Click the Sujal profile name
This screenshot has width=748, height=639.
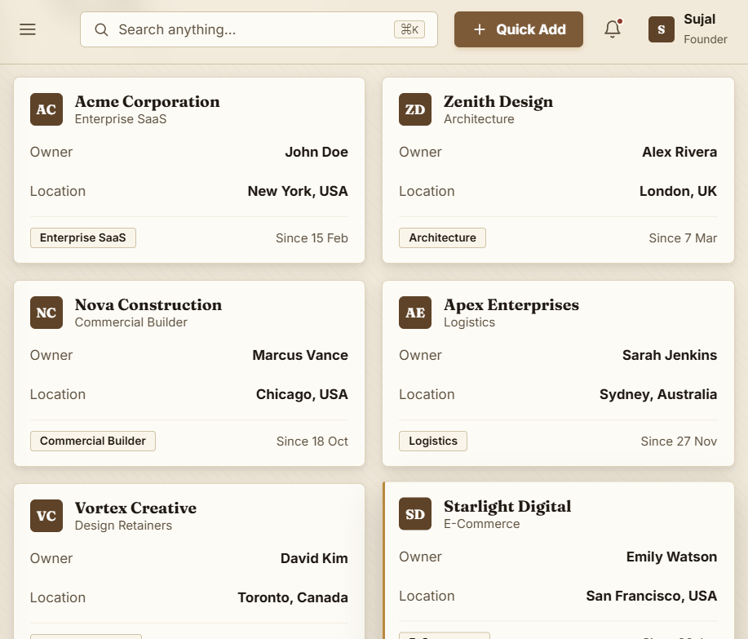click(699, 19)
